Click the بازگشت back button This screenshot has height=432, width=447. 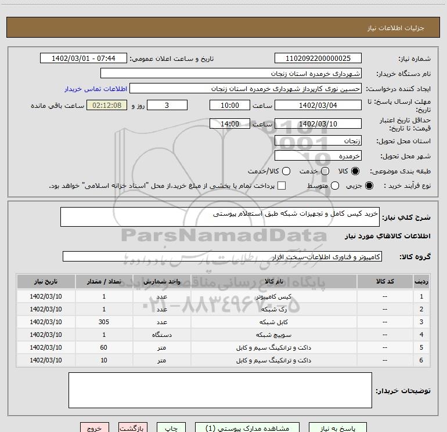point(133,428)
